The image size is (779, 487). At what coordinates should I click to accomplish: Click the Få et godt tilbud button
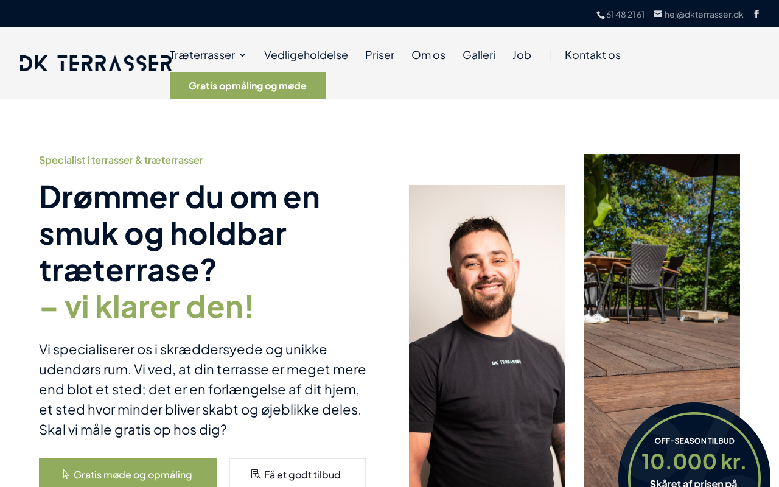point(298,474)
